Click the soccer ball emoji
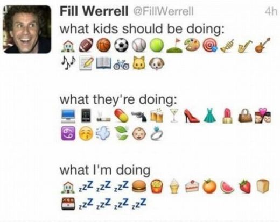 [121, 45]
